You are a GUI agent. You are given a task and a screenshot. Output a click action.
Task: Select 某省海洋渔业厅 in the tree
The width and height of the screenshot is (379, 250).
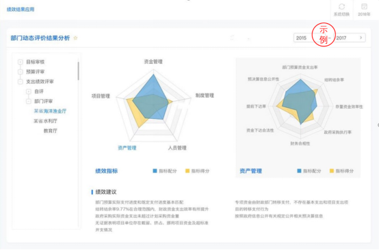(50, 111)
